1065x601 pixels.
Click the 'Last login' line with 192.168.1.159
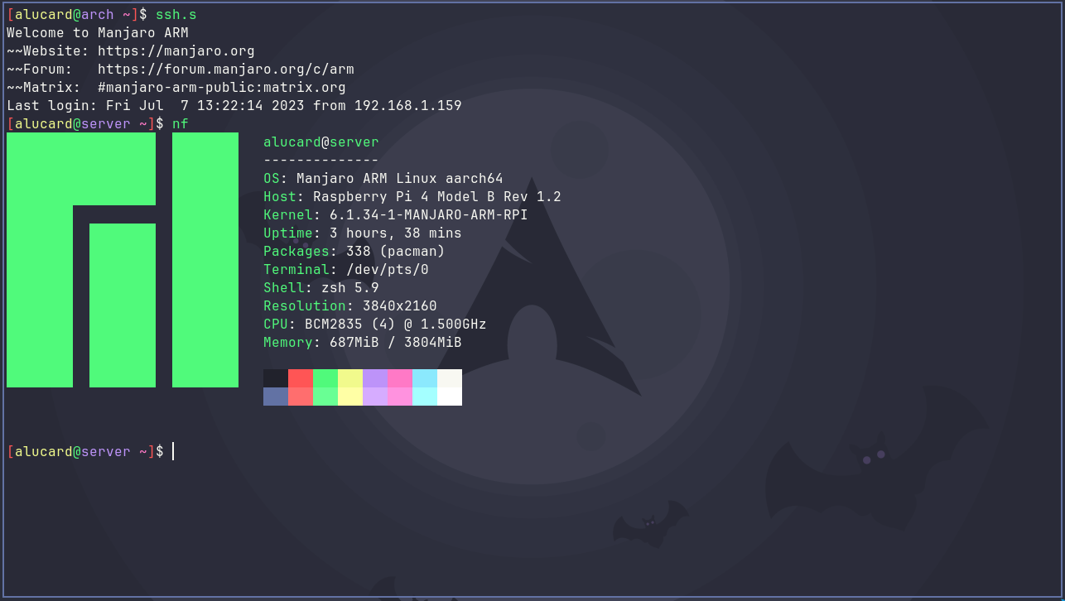pyautogui.click(x=234, y=106)
